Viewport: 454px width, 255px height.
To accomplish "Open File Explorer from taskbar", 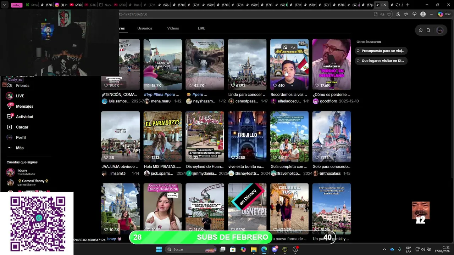I will [254, 249].
